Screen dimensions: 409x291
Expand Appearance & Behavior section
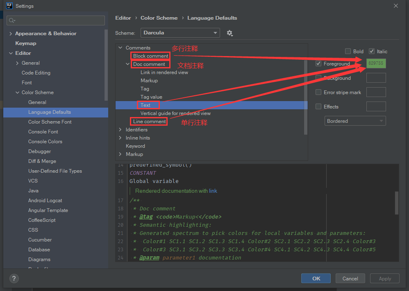point(11,34)
